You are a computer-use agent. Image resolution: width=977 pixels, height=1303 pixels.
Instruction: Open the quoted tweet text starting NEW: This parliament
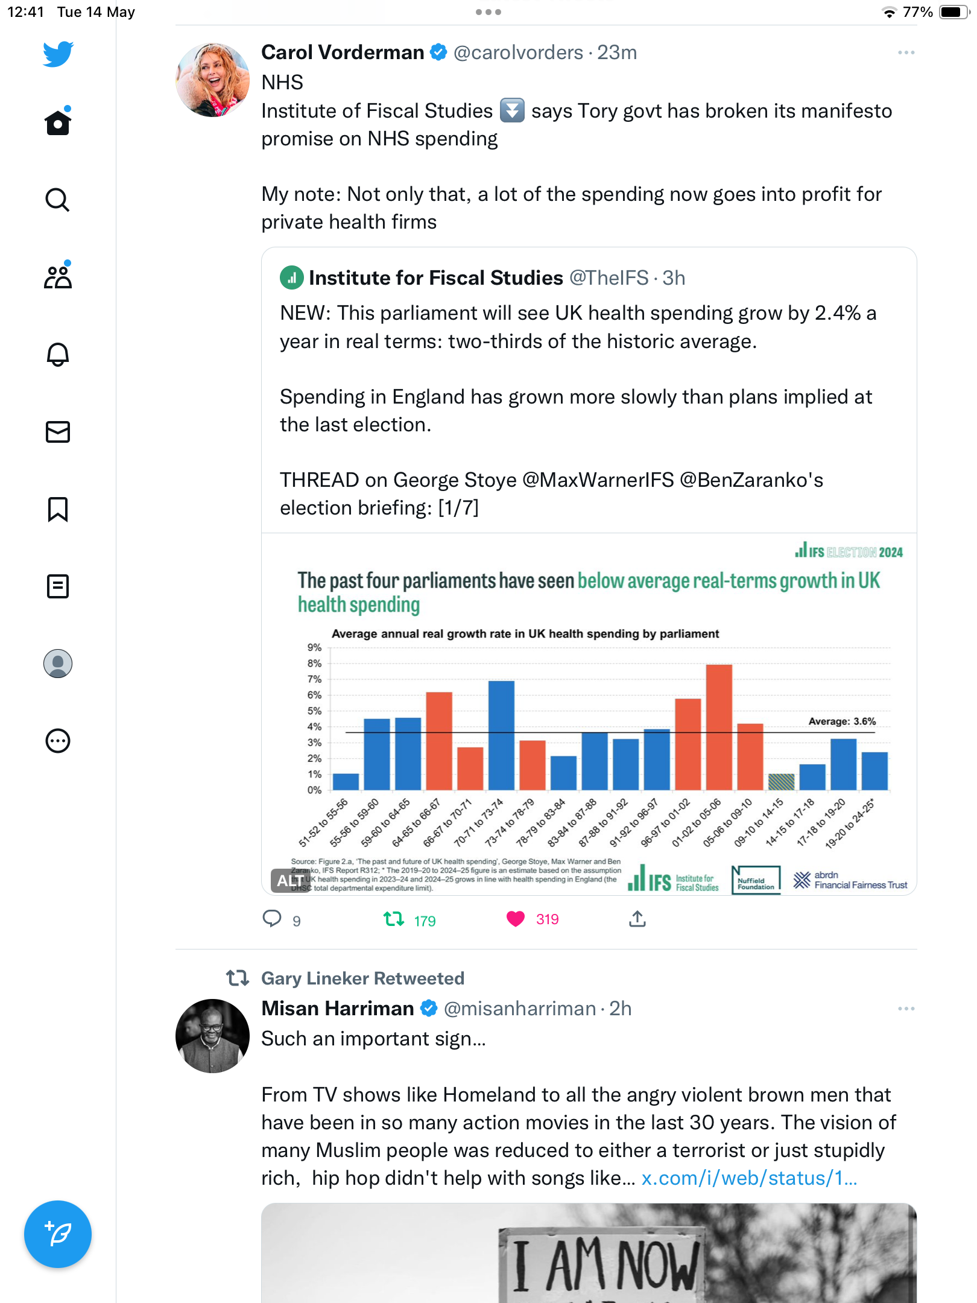click(x=578, y=410)
